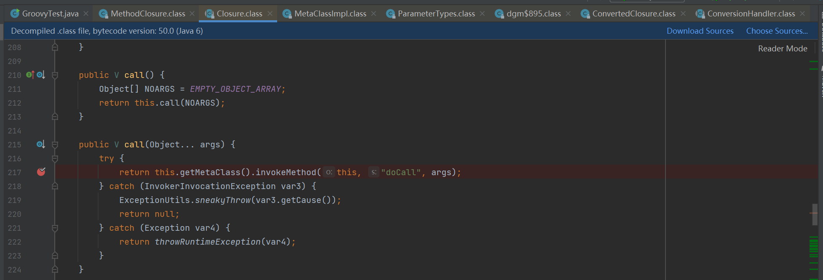
Task: Close the MetaClassImpl.class tab
Action: pos(374,13)
